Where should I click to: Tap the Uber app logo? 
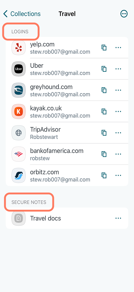coord(19,69)
